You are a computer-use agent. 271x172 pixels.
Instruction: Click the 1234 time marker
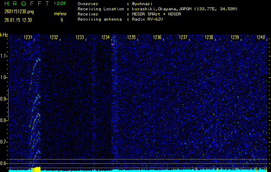click(x=106, y=38)
